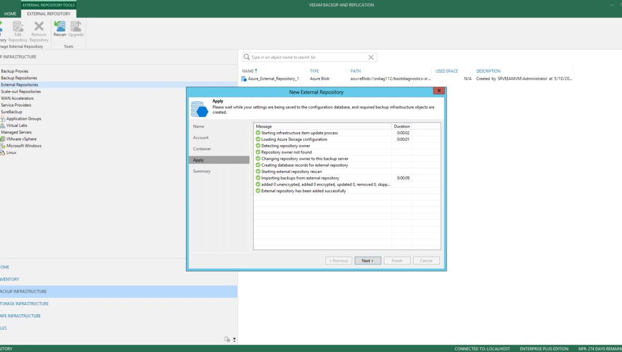622x352 pixels.
Task: Select 'Starting external repository rescan' log row
Action: coord(347,171)
